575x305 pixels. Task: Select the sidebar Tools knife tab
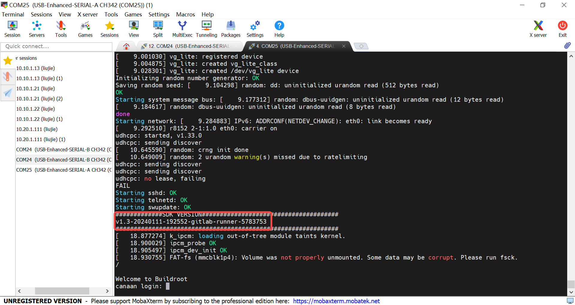[x=8, y=77]
